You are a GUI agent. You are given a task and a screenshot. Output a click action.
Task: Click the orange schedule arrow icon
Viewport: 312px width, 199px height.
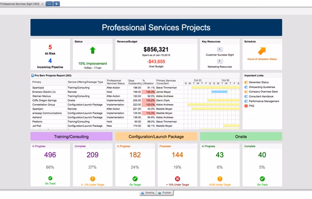pyautogui.click(x=262, y=51)
